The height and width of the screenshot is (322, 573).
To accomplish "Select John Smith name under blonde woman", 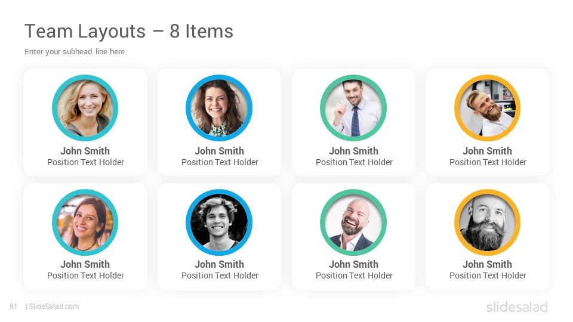I will point(85,151).
